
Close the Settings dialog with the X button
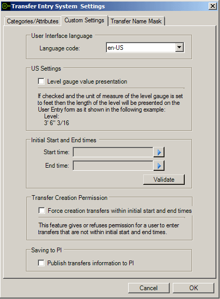(x=213, y=6)
